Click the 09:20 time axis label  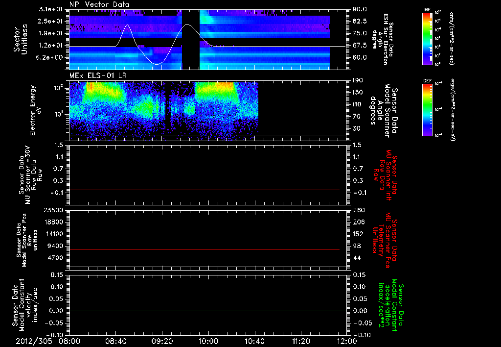[x=162, y=342]
